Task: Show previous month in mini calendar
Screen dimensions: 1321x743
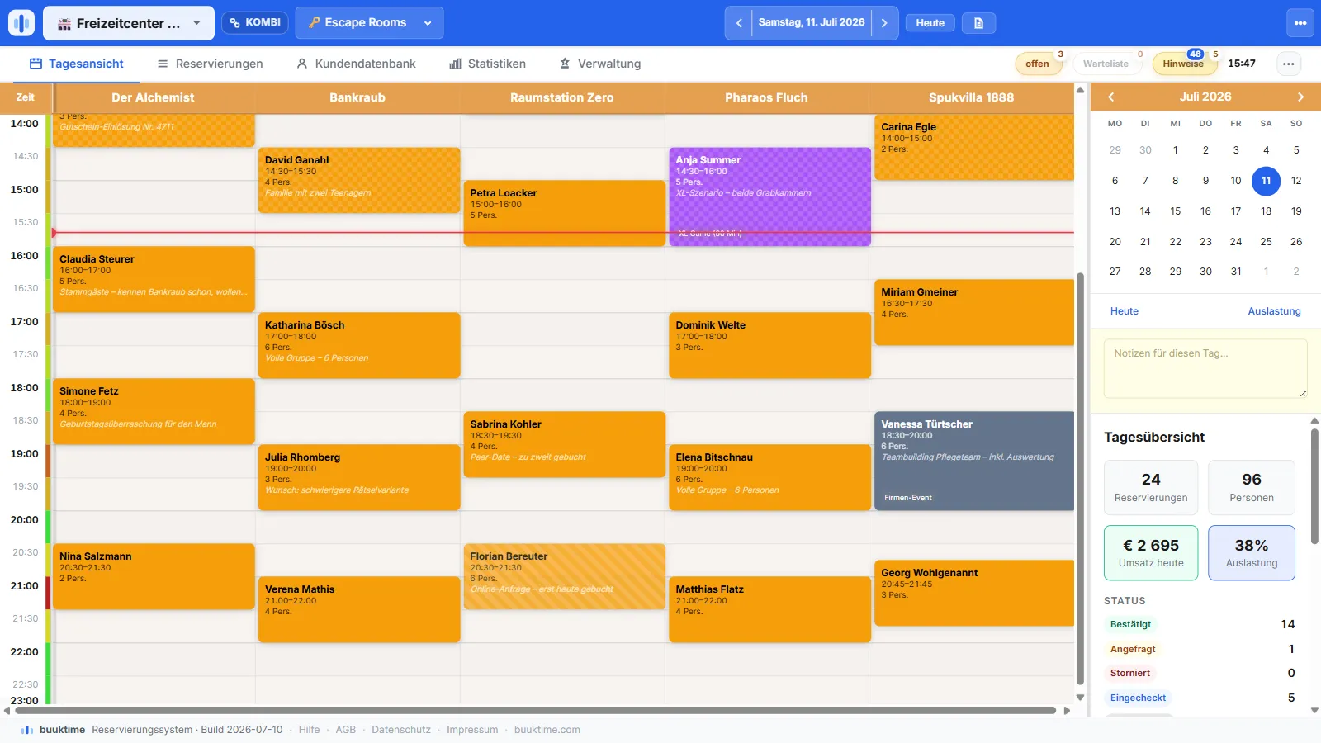Action: pyautogui.click(x=1111, y=97)
